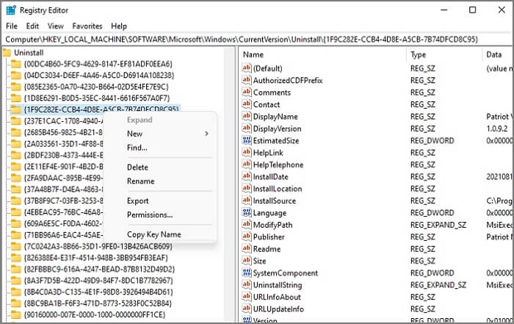Click the string icon beside DisplayName value
Viewport: 514px width, 324px height.
[x=247, y=117]
